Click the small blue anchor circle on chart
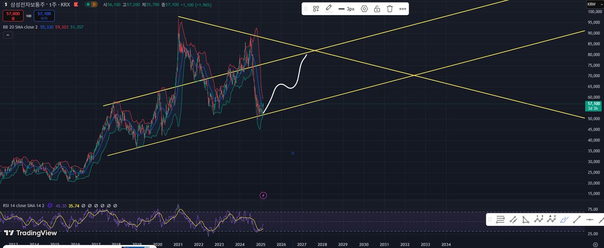604x248 pixels. point(293,153)
